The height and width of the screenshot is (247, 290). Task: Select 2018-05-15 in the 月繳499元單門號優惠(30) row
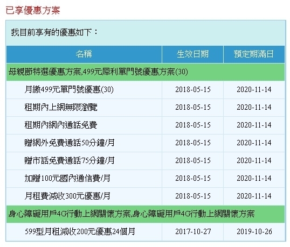193,90
